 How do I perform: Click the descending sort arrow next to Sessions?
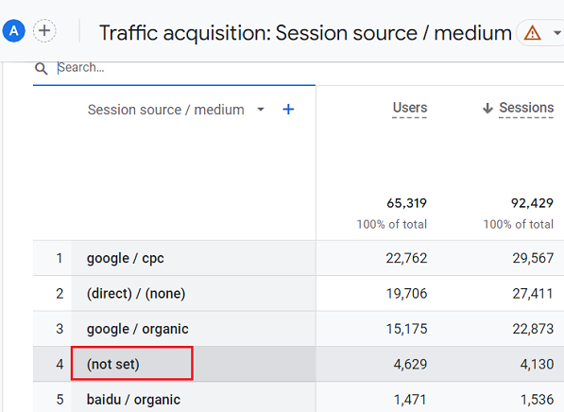click(x=487, y=108)
